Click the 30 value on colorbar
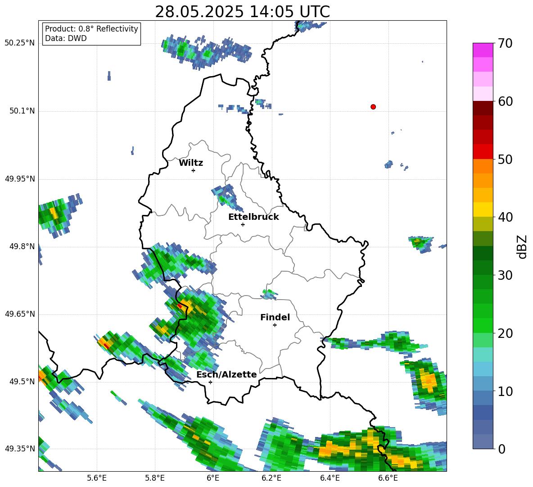The height and width of the screenshot is (487, 533). coord(506,275)
